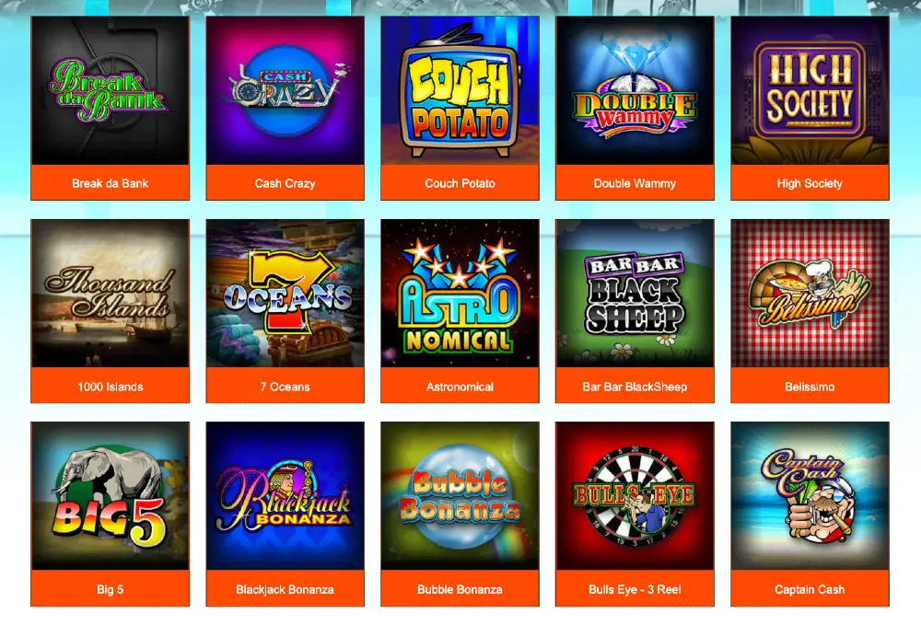This screenshot has width=921, height=625.
Task: Click the Double Wammy game artwork
Action: click(635, 91)
